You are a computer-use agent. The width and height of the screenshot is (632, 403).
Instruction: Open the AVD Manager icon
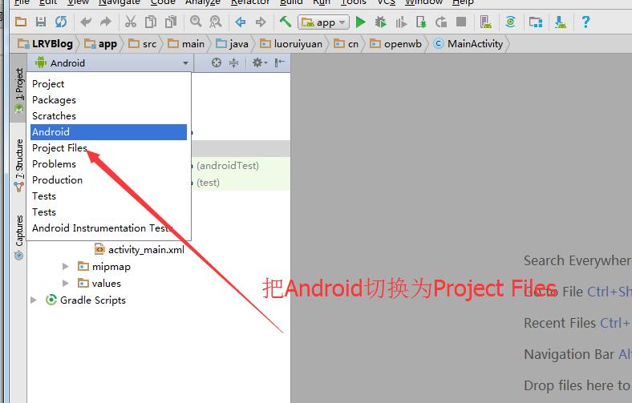[x=486, y=22]
